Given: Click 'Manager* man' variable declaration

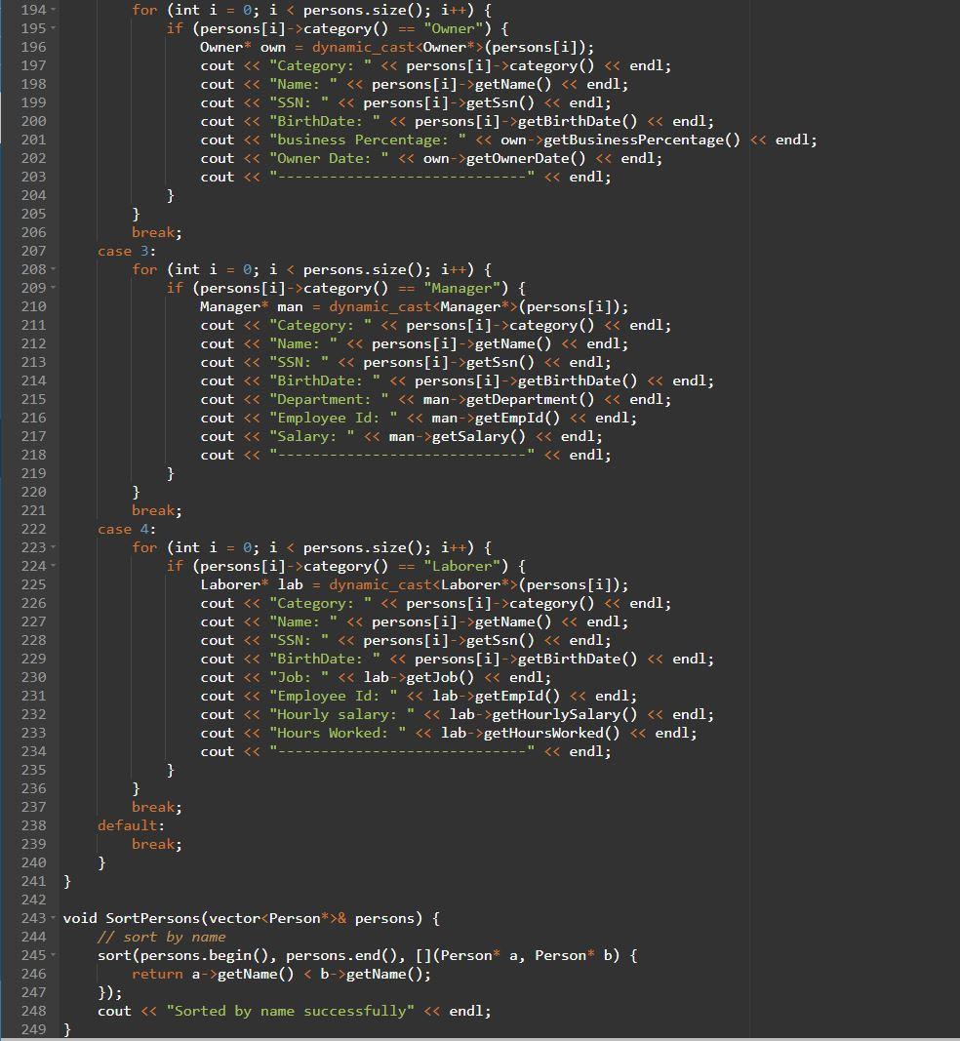Looking at the screenshot, I should [x=252, y=306].
